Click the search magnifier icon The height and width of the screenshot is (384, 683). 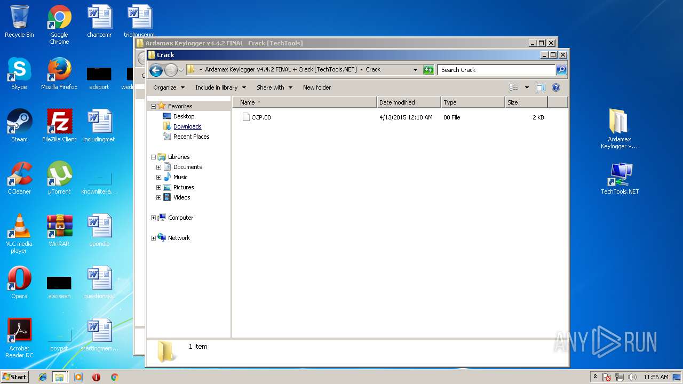click(561, 70)
